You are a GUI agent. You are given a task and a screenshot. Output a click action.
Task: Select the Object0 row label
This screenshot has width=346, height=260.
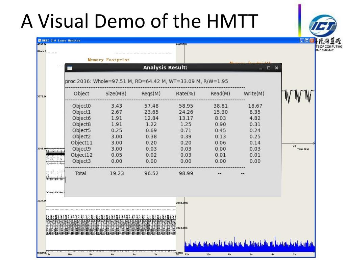[x=81, y=106]
